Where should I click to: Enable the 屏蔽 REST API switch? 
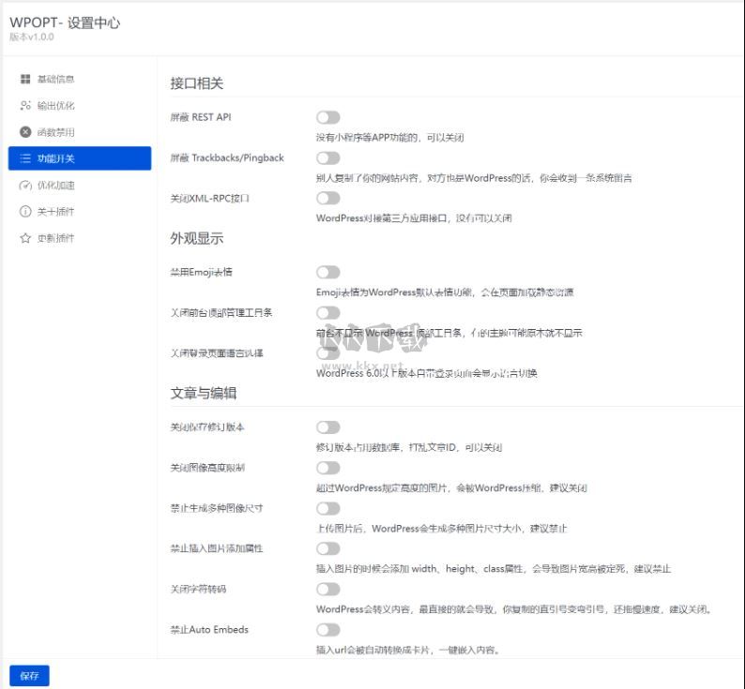327,117
